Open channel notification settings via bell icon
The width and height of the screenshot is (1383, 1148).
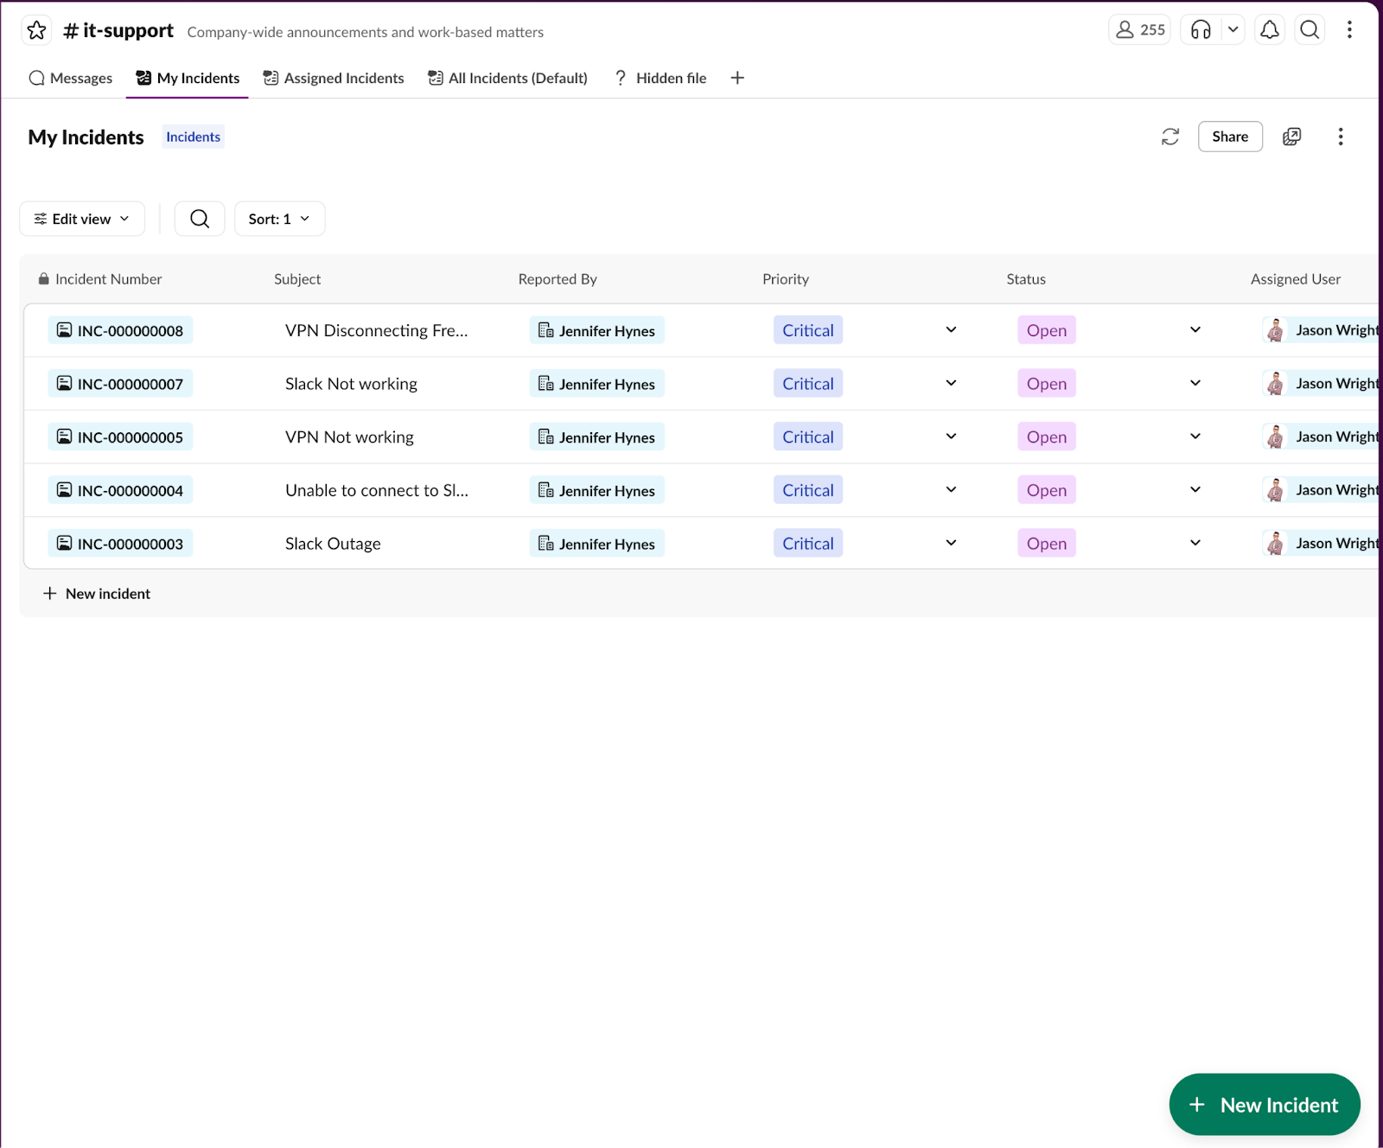coord(1269,29)
